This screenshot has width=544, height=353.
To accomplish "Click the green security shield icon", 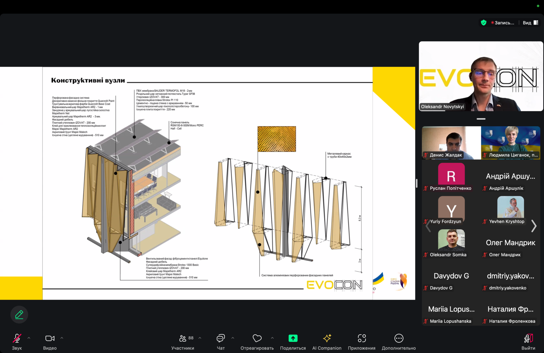I will [484, 23].
